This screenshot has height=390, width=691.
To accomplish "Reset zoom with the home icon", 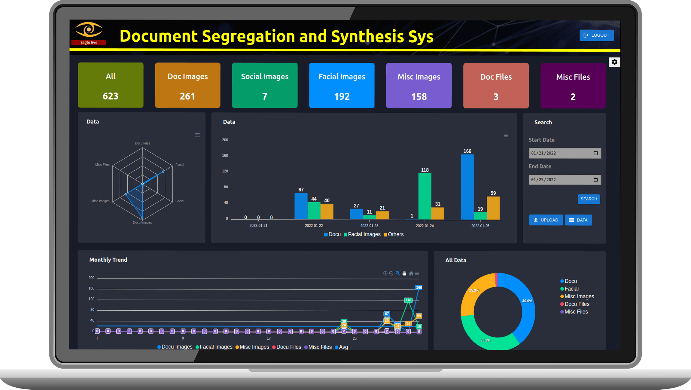I will 411,273.
